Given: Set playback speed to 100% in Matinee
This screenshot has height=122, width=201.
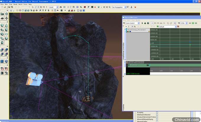Looking at the screenshot, I should tap(152, 23).
